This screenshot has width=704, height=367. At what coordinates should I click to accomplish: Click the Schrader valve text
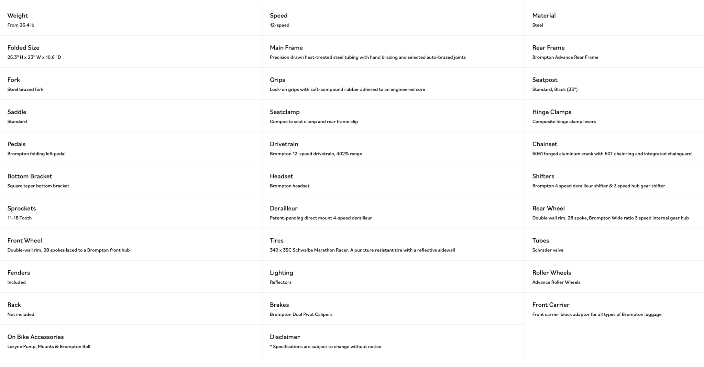pyautogui.click(x=548, y=250)
